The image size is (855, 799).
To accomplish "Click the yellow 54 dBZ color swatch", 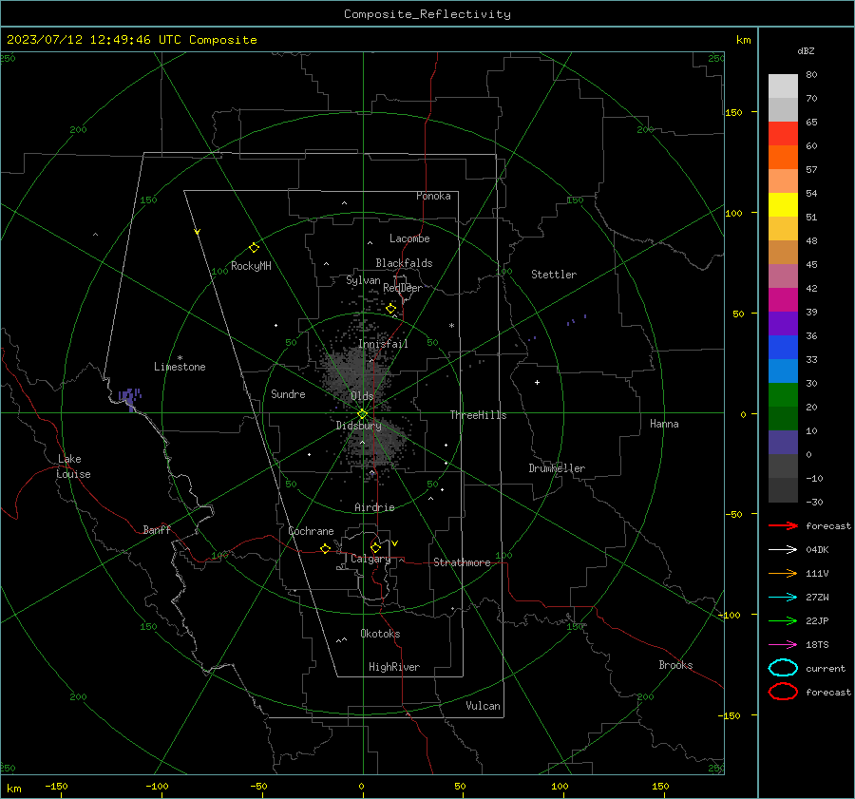I will [783, 204].
